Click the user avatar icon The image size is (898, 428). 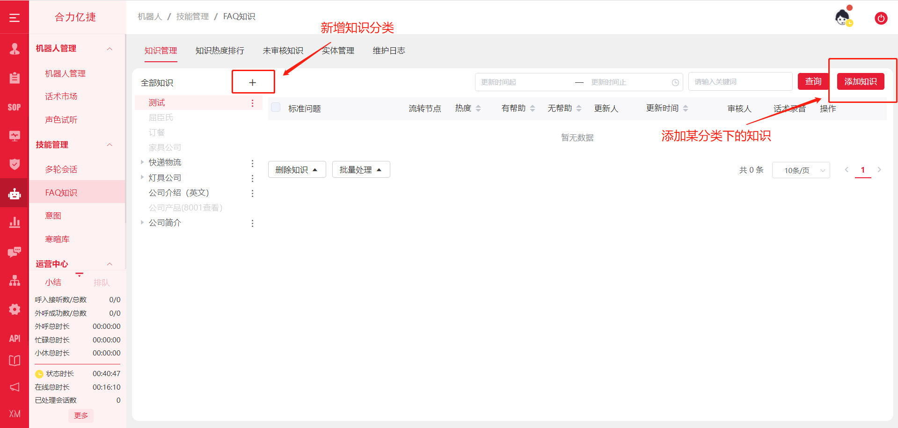coord(843,18)
